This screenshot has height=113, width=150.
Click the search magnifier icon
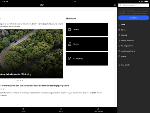pyautogui.click(x=121, y=5)
